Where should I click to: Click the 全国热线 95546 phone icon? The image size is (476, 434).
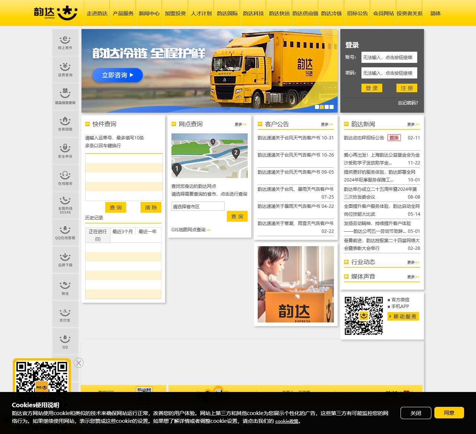(65, 206)
